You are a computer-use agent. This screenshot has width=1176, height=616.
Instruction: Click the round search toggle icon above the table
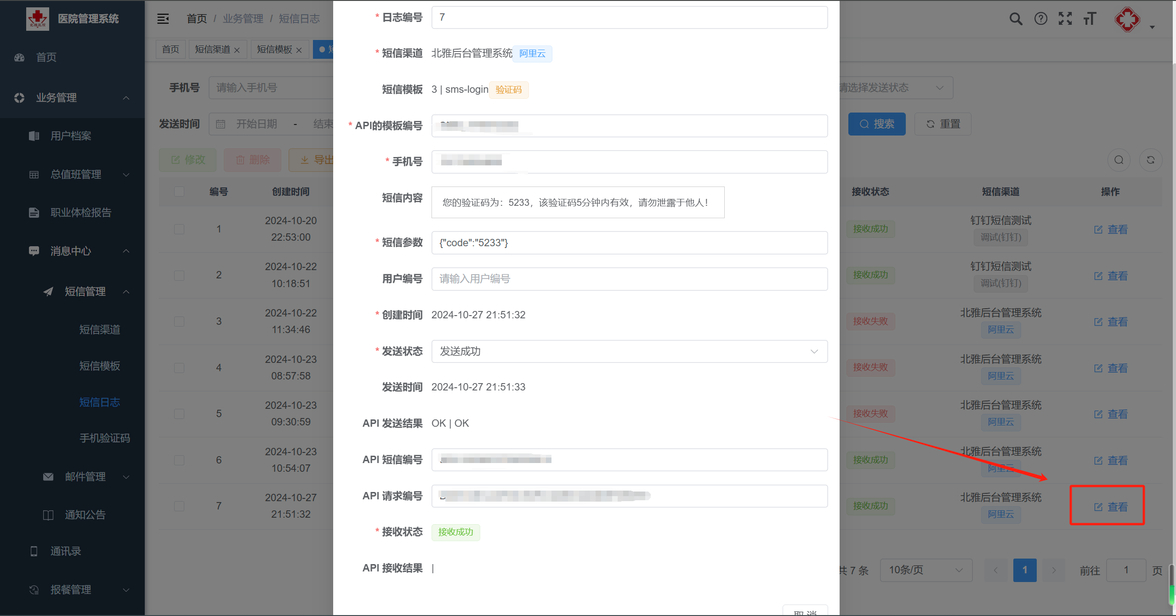click(x=1119, y=160)
